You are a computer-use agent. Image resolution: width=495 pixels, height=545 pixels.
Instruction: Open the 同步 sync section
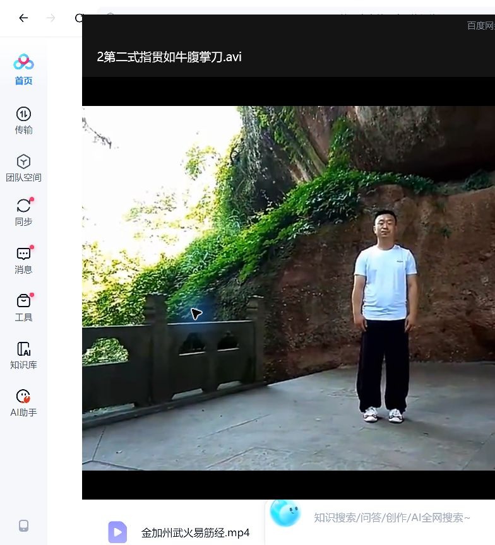click(x=23, y=212)
